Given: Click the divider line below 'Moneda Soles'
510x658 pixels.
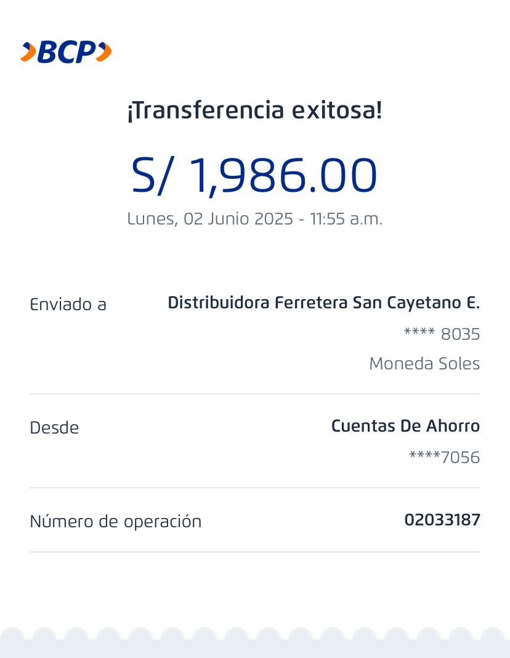Looking at the screenshot, I should (254, 394).
